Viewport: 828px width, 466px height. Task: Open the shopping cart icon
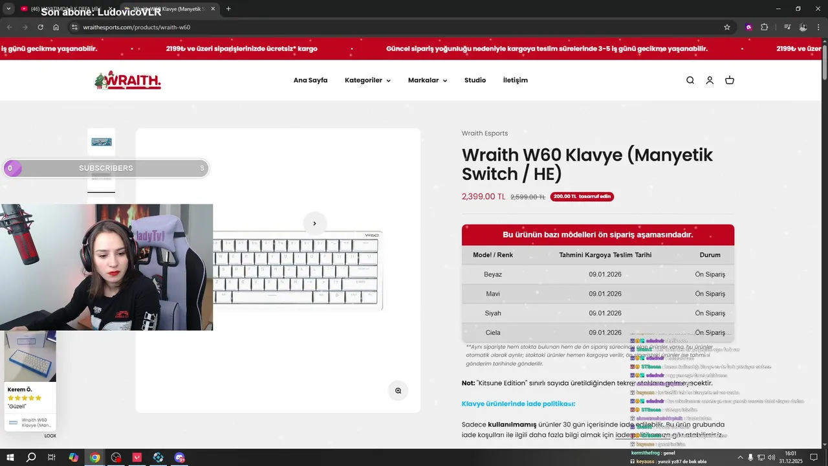(730, 80)
